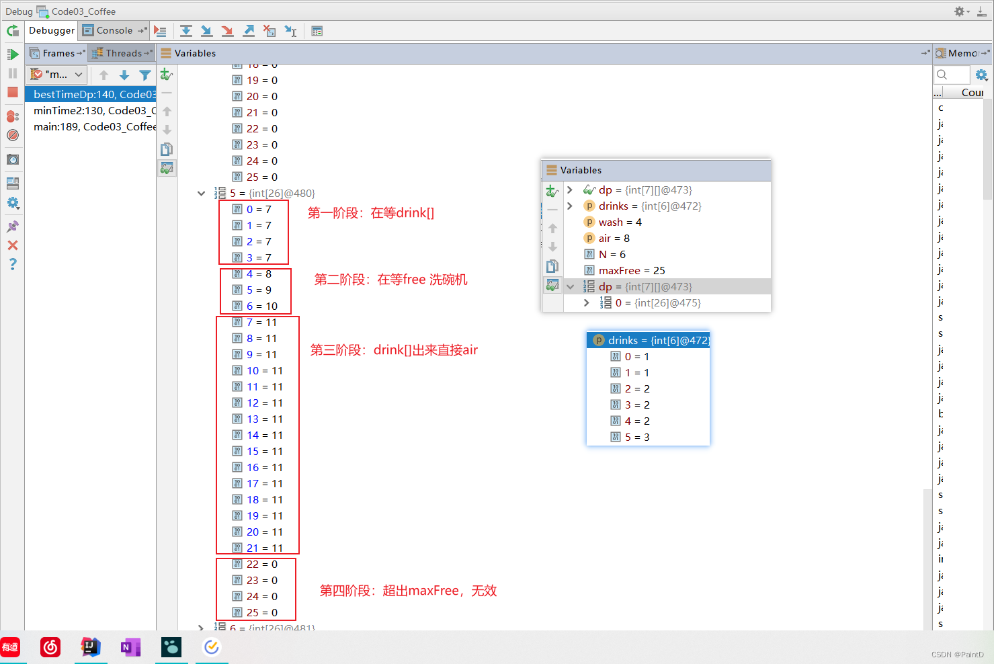Screen dimensions: 994x664
Task: Select variable row maxFree = 25
Action: (x=667, y=270)
